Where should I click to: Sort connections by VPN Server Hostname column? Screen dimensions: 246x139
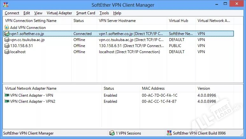117,21
